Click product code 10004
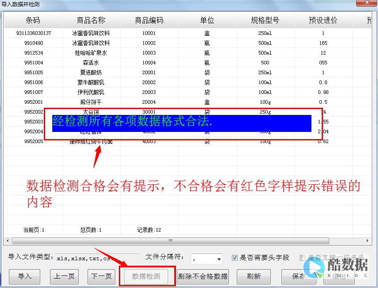 (x=149, y=63)
